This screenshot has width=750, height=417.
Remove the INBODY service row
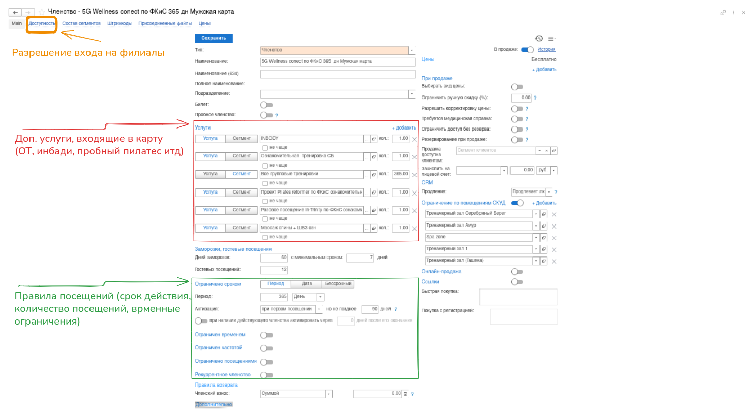pyautogui.click(x=414, y=139)
